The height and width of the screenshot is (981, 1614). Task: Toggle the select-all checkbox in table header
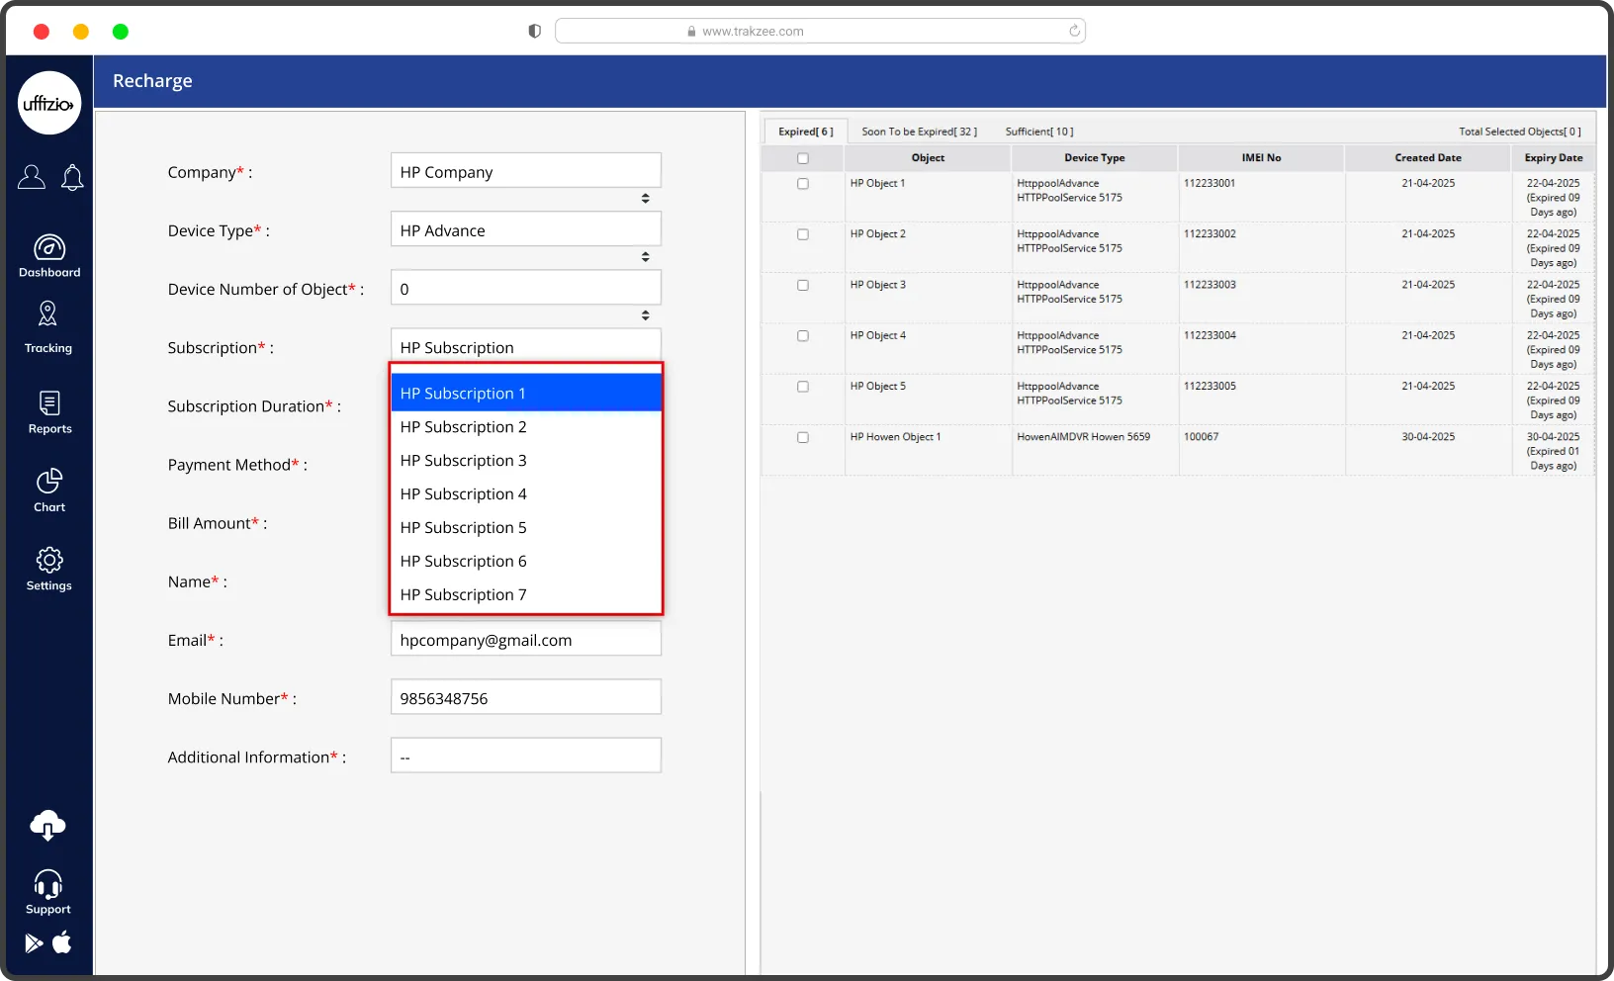[803, 158]
